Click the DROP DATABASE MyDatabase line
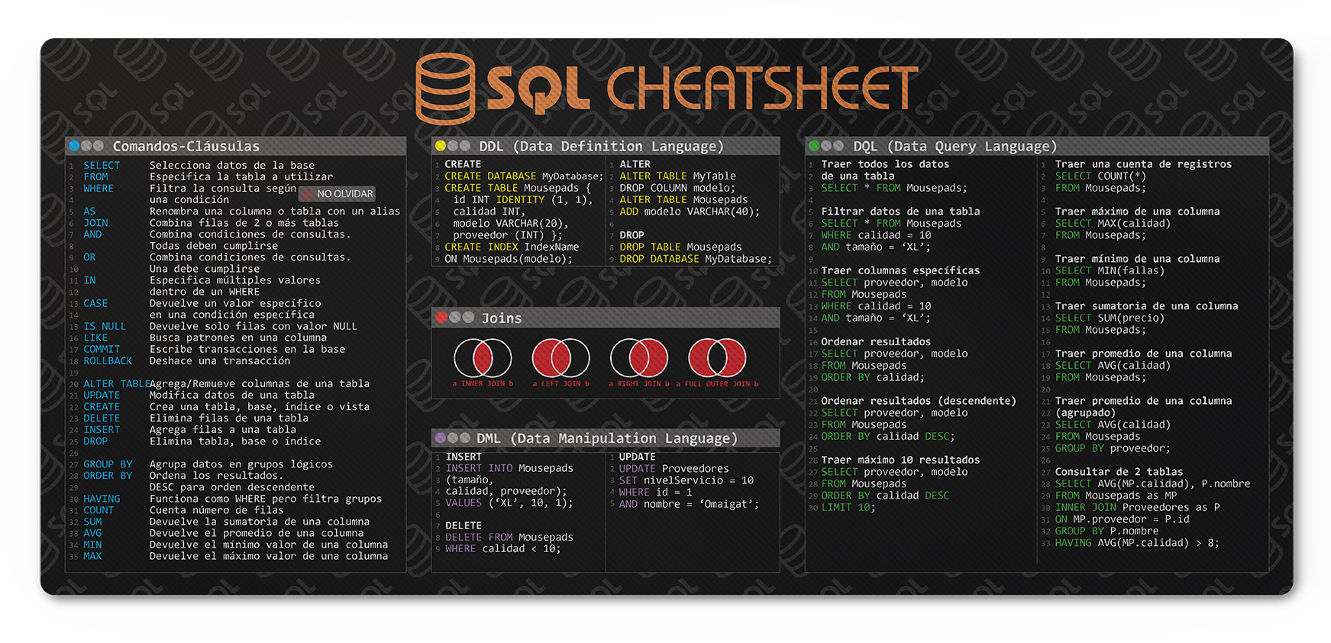The height and width of the screenshot is (643, 1331). click(x=695, y=259)
